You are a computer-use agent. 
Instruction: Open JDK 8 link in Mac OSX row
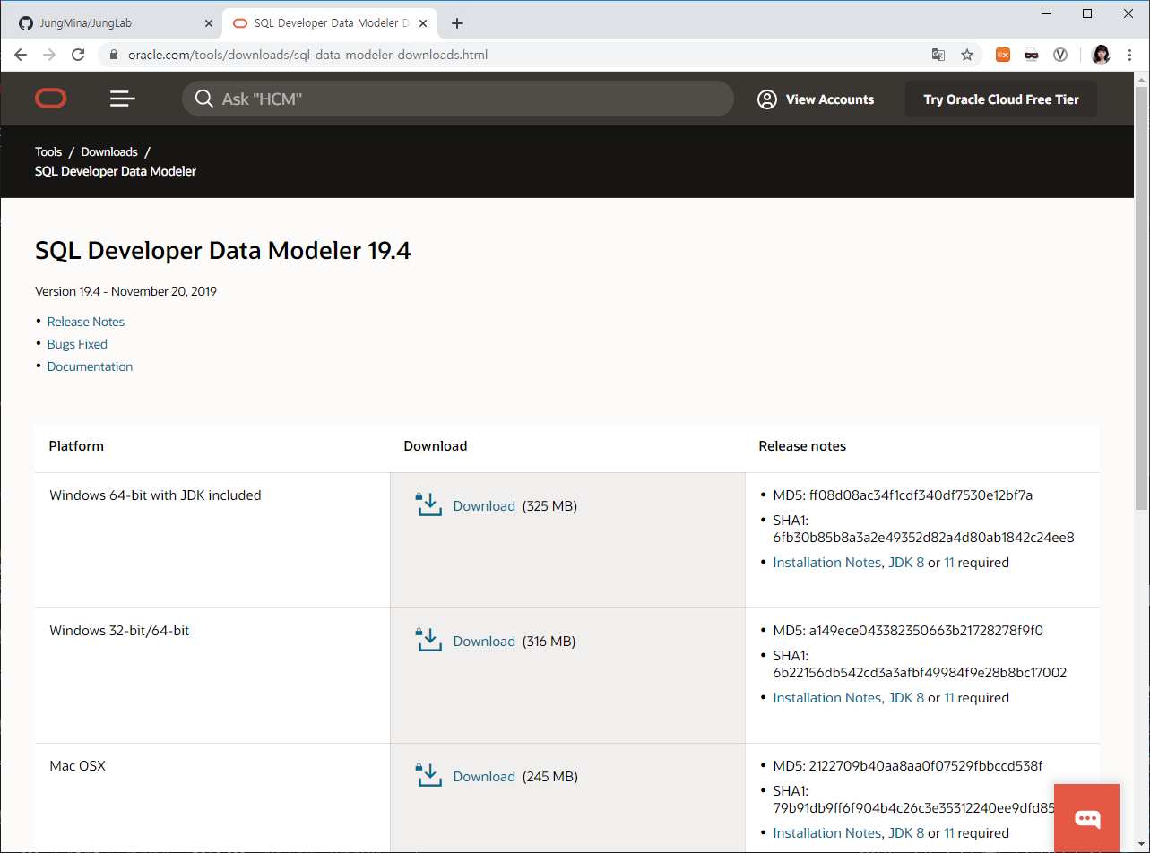point(905,833)
